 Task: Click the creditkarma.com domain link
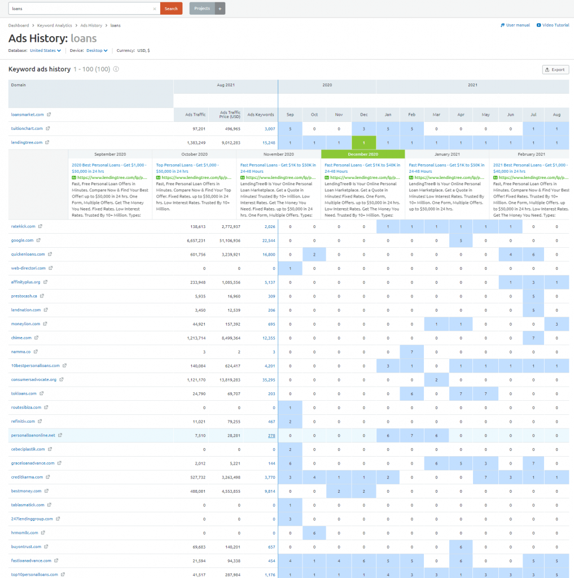(x=27, y=477)
